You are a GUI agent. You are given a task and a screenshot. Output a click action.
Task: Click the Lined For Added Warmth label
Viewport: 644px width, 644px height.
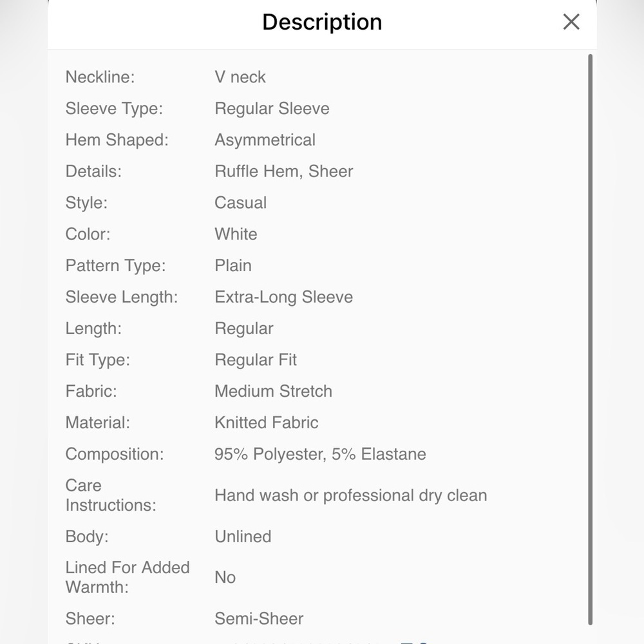128,577
